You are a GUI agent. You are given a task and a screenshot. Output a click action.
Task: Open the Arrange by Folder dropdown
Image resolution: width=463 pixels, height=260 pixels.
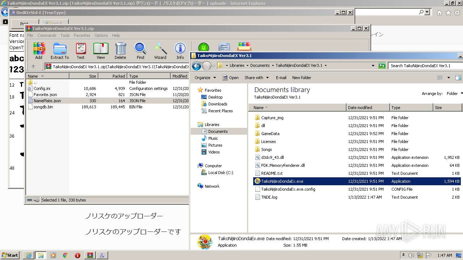coord(454,94)
